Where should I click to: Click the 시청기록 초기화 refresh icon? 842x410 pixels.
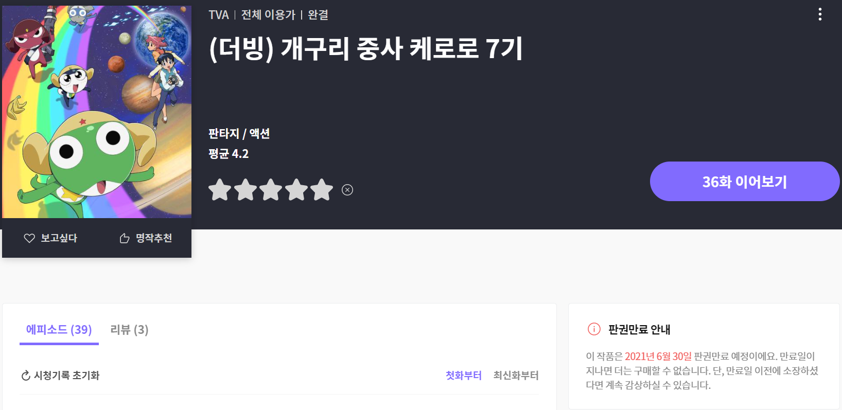tap(26, 376)
